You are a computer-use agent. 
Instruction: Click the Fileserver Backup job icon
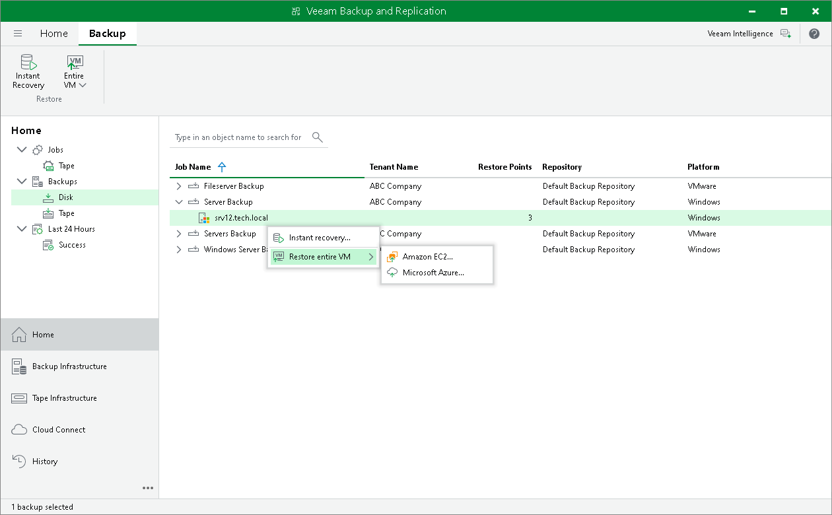click(193, 186)
